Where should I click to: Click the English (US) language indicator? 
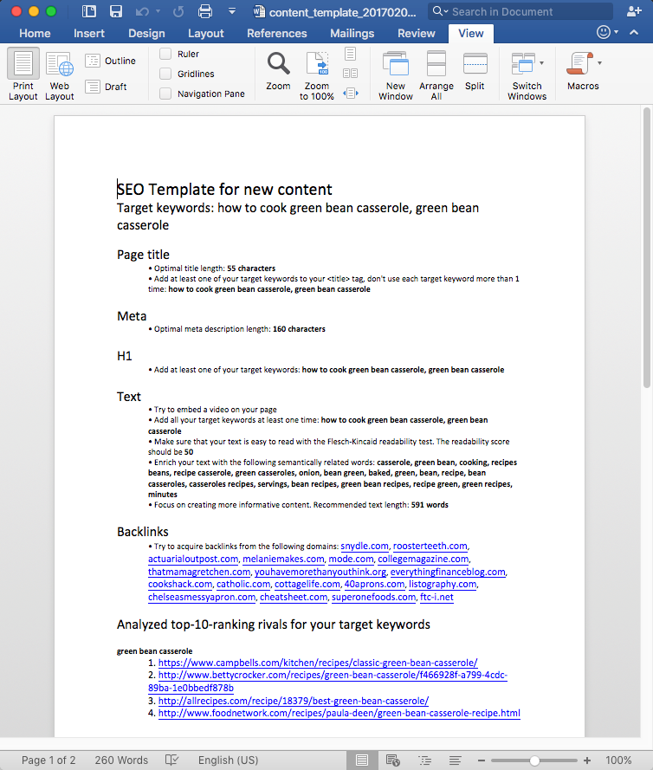pyautogui.click(x=229, y=760)
